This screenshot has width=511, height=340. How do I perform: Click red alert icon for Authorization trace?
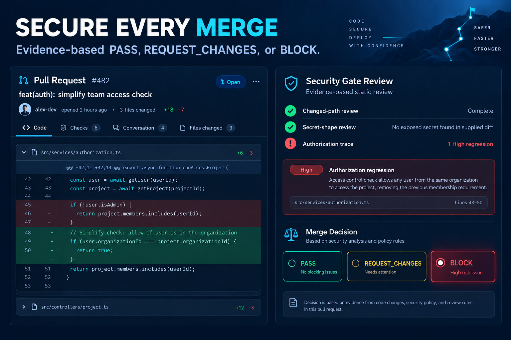pos(290,144)
